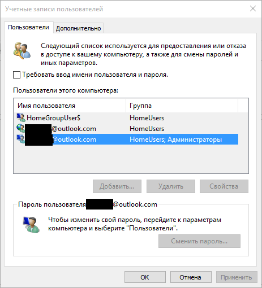Open the Пользователи tab
This screenshot has width=262, height=288.
point(28,28)
